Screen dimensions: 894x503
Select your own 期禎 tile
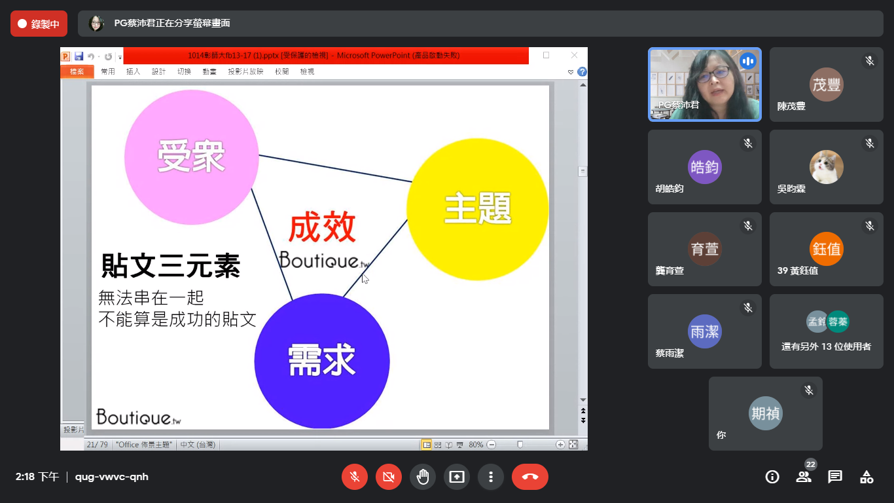pos(766,413)
